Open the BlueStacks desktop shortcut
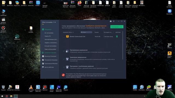Viewport: 175px width, 98px height. coord(149,88)
